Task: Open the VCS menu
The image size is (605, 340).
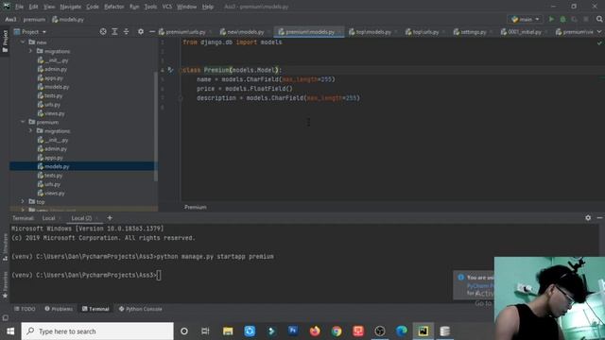Action: pyautogui.click(x=166, y=7)
